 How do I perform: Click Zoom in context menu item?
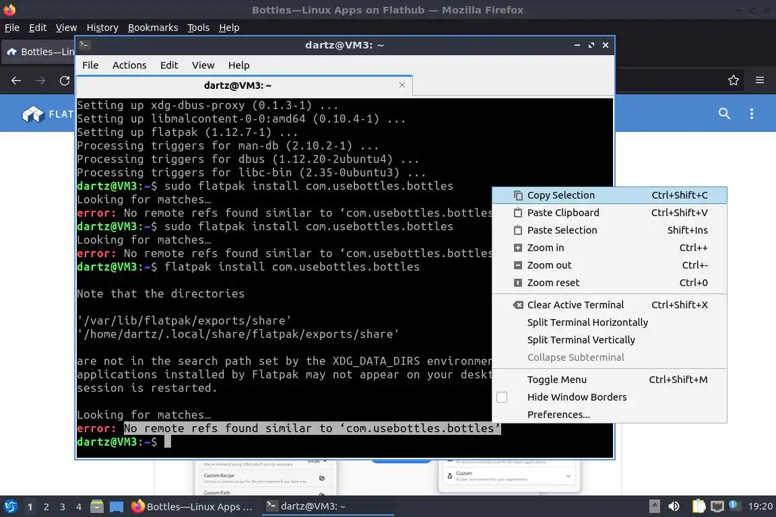(x=609, y=248)
